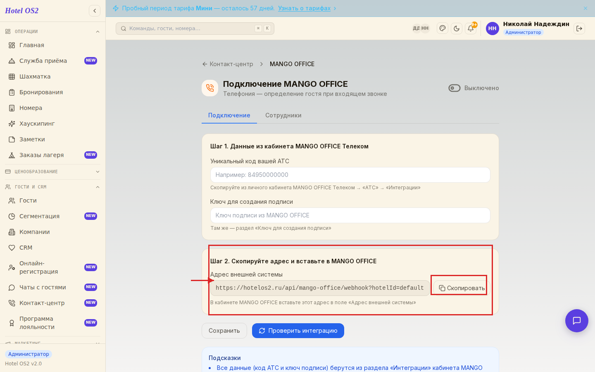This screenshot has width=595, height=372.
Task: Go to Шахматка grid view
Action: (52, 76)
